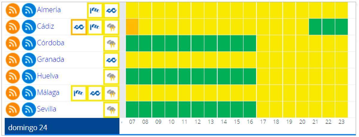Click the storm warning icon for Sevilla
Image resolution: width=359 pixels, height=137 pixels.
[x=111, y=110]
